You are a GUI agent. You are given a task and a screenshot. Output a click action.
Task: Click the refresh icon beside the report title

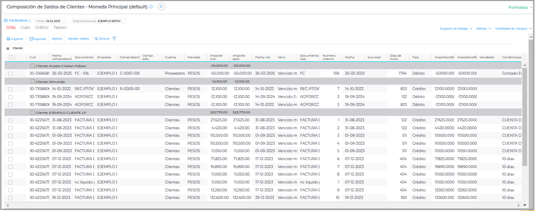pos(161,7)
